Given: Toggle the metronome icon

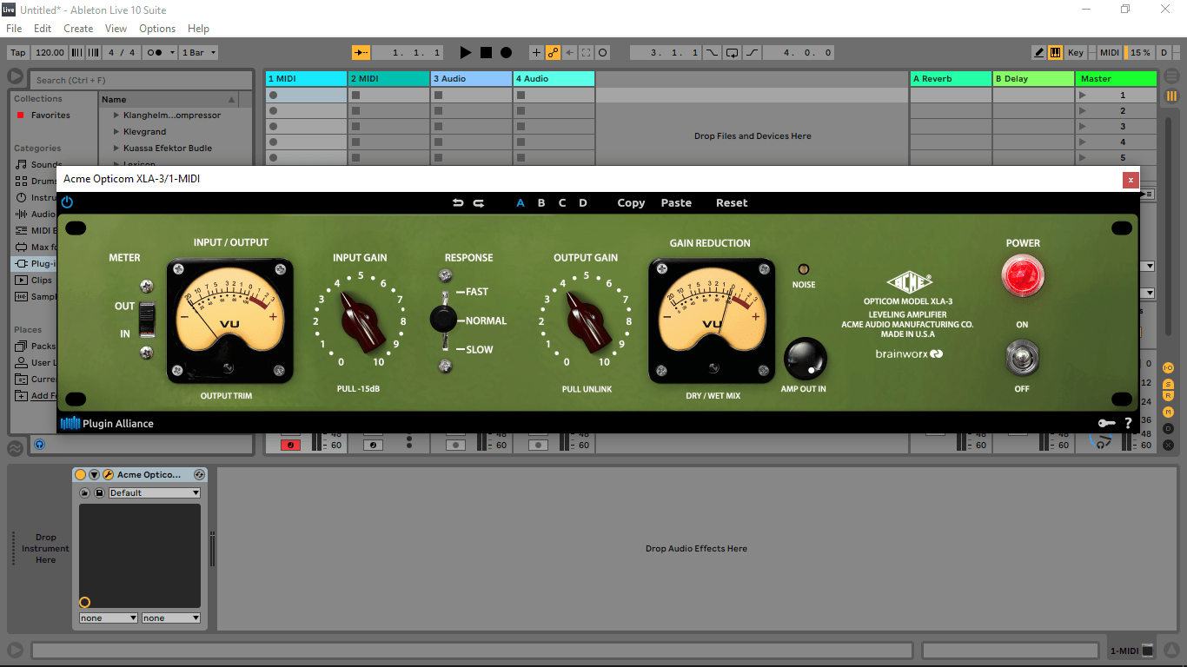Looking at the screenshot, I should click(x=155, y=53).
